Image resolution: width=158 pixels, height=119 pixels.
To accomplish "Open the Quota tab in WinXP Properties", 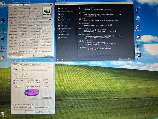I will coord(38,64).
